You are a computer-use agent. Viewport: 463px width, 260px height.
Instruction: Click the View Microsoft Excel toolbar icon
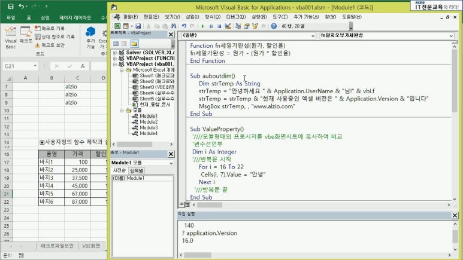[x=117, y=26]
